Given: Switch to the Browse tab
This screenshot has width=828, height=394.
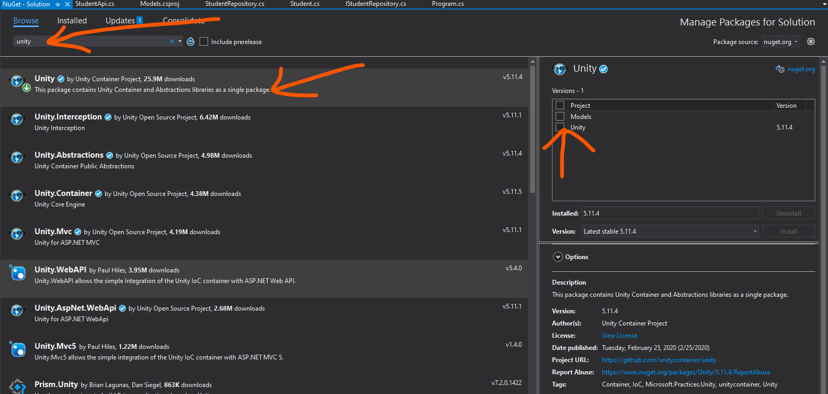Looking at the screenshot, I should coord(26,21).
